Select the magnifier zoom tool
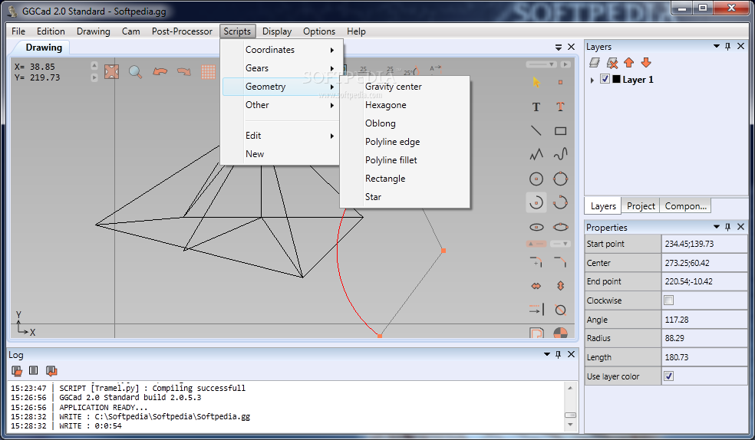Viewport: 755px width, 440px height. coord(135,72)
